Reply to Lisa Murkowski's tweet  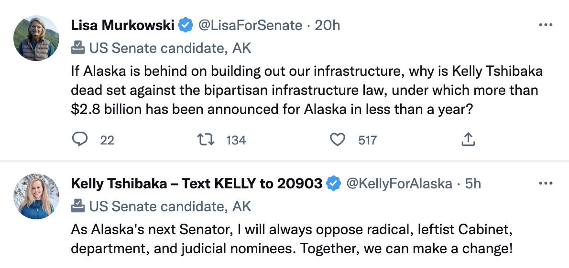point(80,139)
